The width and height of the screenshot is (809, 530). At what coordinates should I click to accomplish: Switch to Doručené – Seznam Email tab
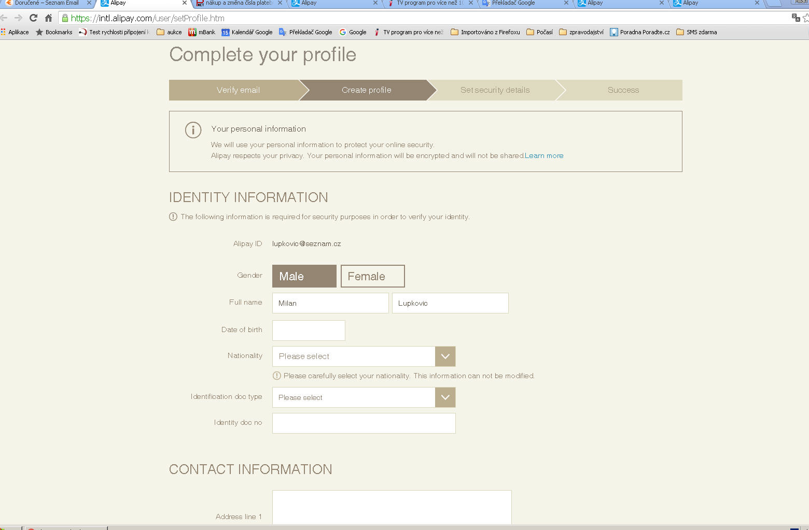click(47, 3)
